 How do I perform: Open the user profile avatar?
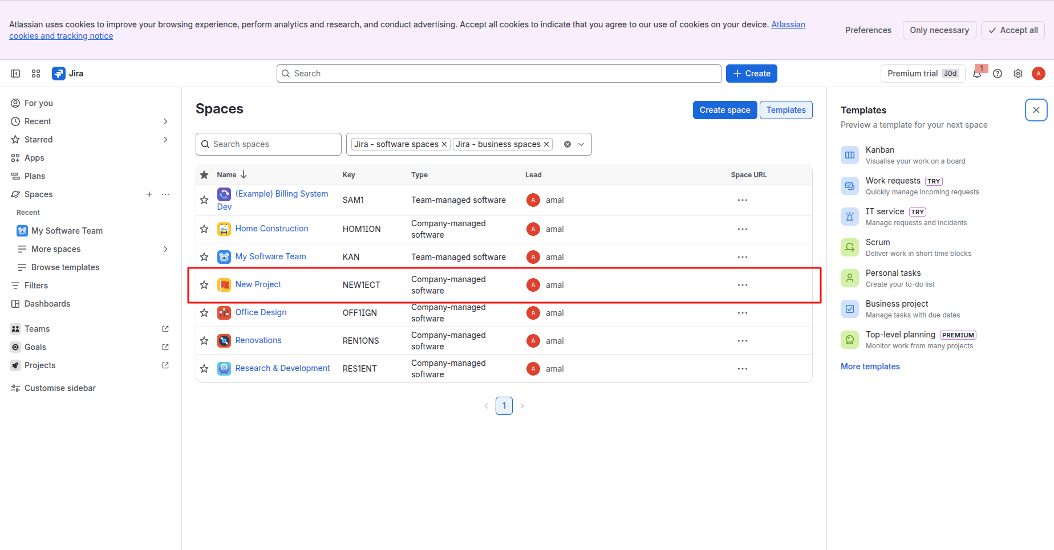1039,74
